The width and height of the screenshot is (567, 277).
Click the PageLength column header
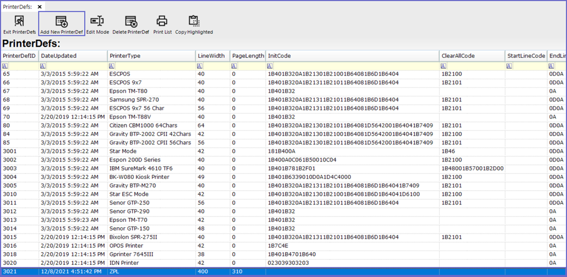point(248,56)
